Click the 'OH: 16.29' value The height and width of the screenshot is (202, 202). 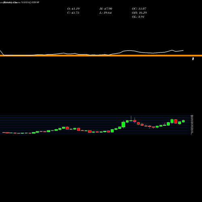139,13
